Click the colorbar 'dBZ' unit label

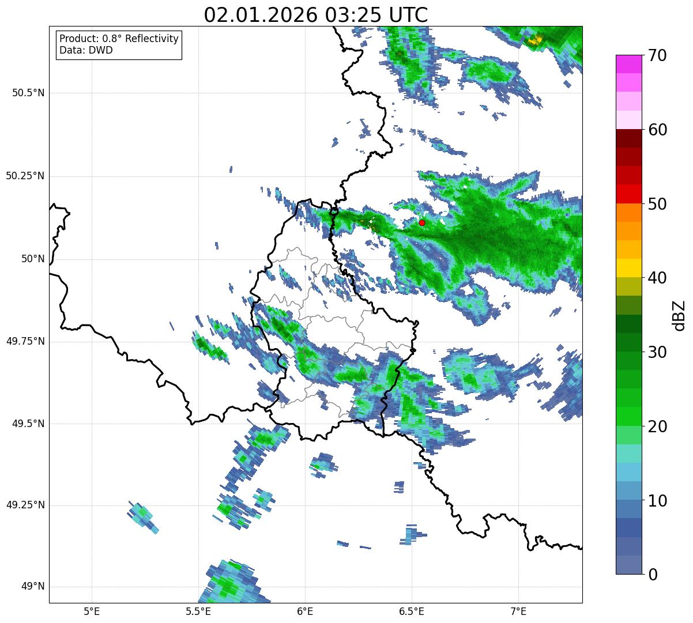click(x=679, y=315)
